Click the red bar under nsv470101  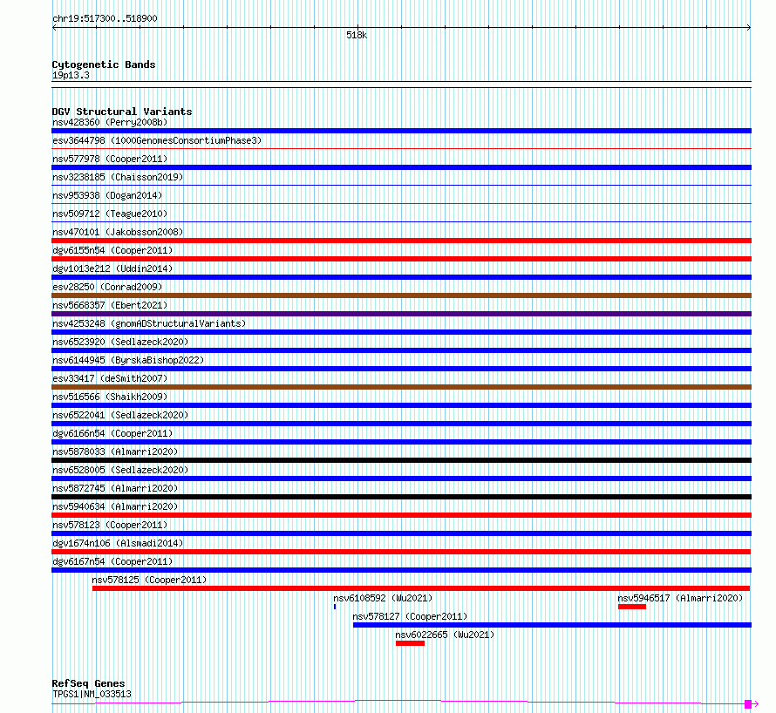(x=401, y=241)
